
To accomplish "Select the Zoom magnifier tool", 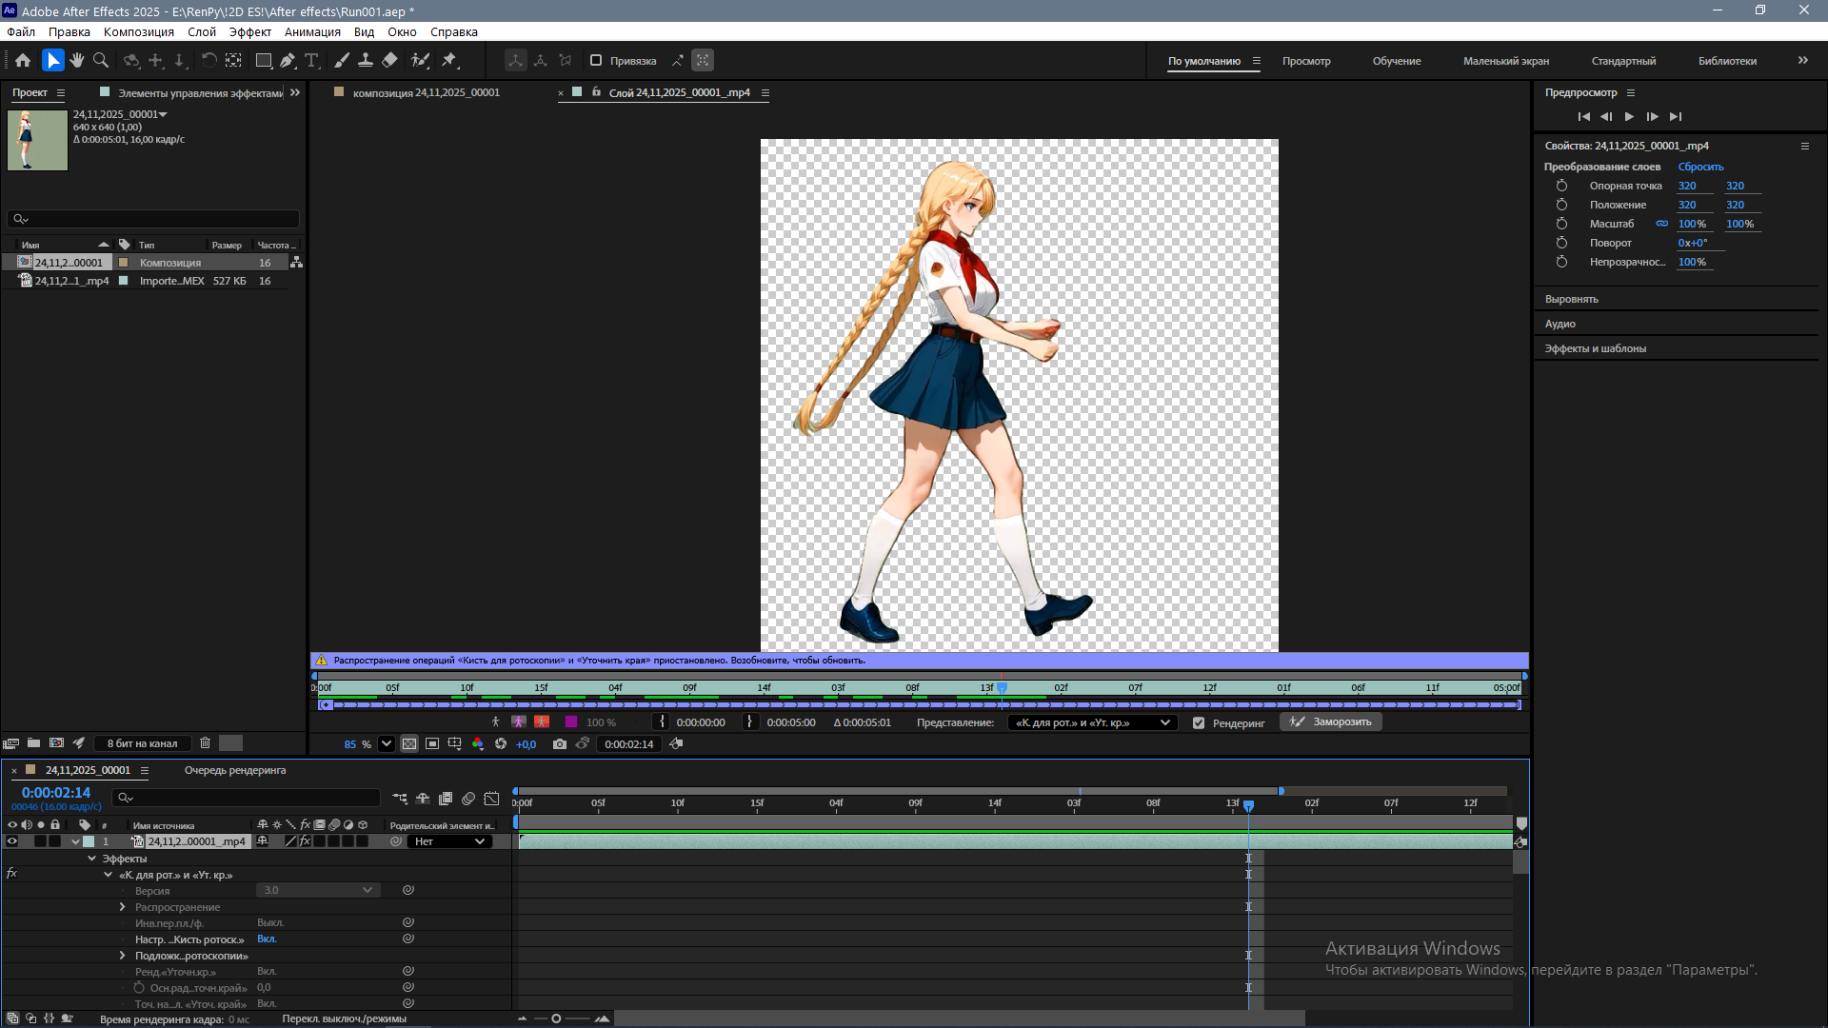I will [101, 60].
